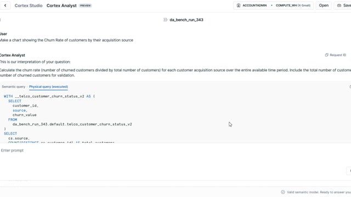Click the file icon beside da_bench_run_343
This screenshot has width=351, height=197.
166,20
